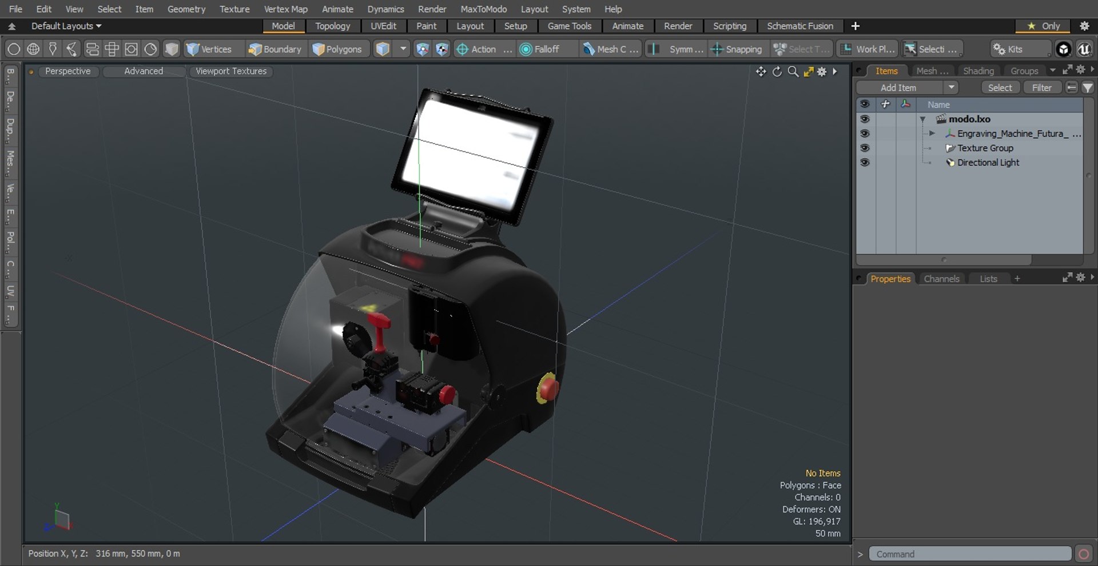Open more tabs arrow after Groups
Image resolution: width=1098 pixels, height=566 pixels.
(x=1052, y=70)
